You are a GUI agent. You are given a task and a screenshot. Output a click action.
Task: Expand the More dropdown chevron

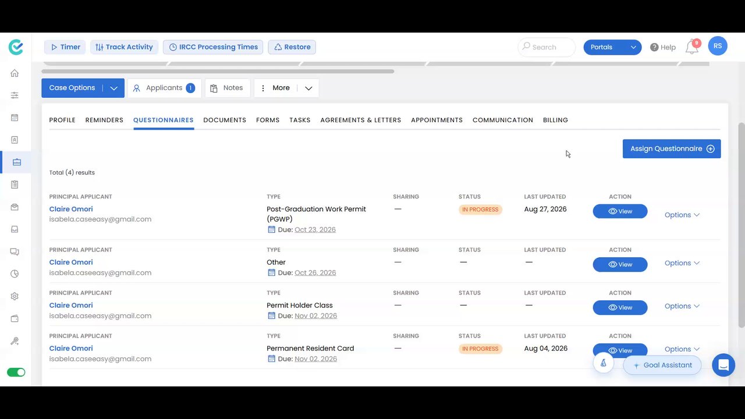coord(308,88)
